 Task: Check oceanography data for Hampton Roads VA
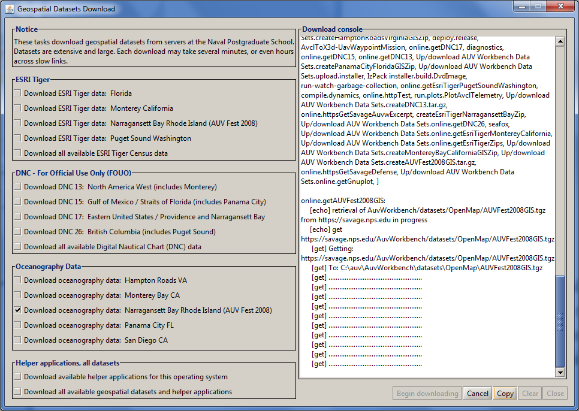coord(18,280)
